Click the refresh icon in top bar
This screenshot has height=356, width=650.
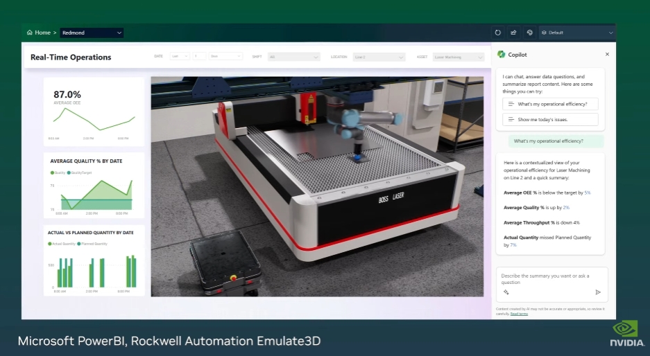tap(498, 33)
